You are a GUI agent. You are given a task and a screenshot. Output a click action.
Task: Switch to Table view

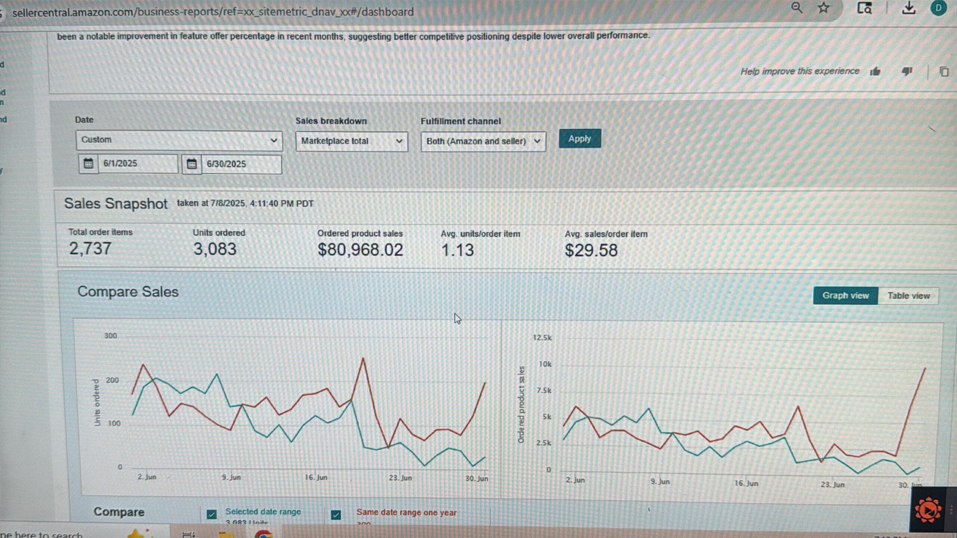coord(908,296)
